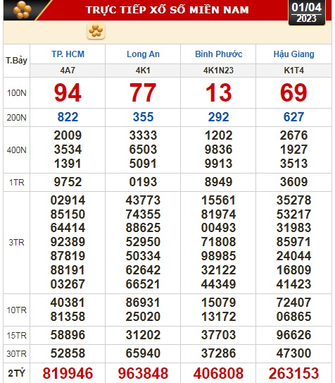Click the 1TR result 3609
The image size is (335, 383).
(293, 182)
